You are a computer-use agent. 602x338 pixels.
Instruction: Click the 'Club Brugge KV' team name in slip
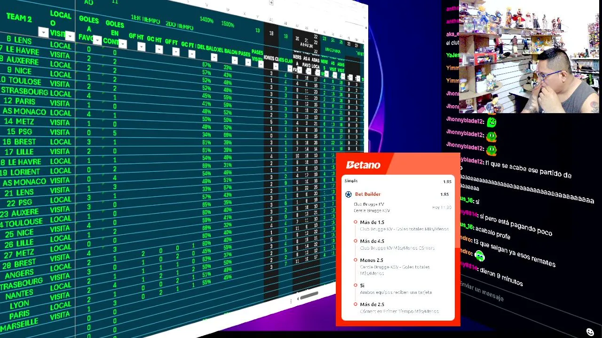[x=369, y=204]
